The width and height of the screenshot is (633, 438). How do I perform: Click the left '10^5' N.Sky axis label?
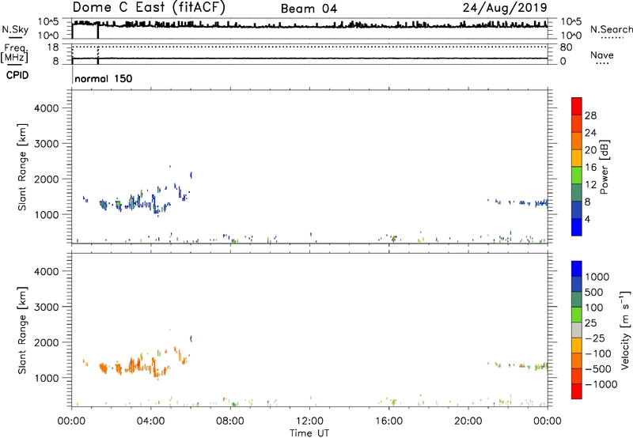(48, 21)
